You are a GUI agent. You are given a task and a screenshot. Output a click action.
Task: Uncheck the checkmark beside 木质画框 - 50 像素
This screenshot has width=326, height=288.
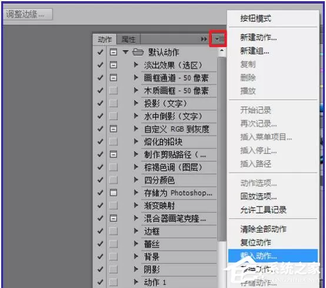coord(100,91)
